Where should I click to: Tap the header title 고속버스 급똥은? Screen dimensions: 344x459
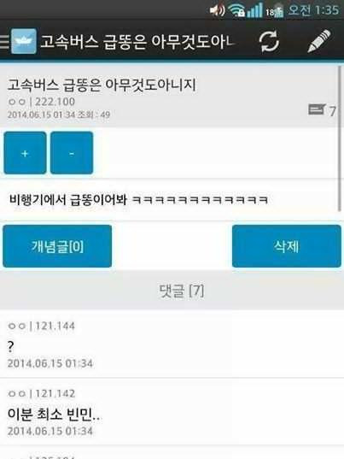[137, 41]
